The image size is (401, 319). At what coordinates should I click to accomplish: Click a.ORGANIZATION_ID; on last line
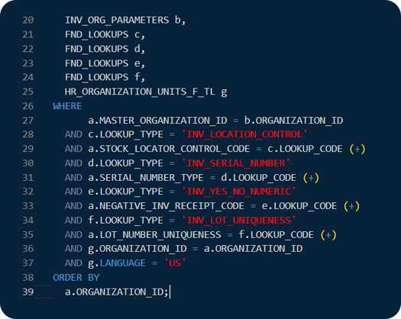pos(117,292)
